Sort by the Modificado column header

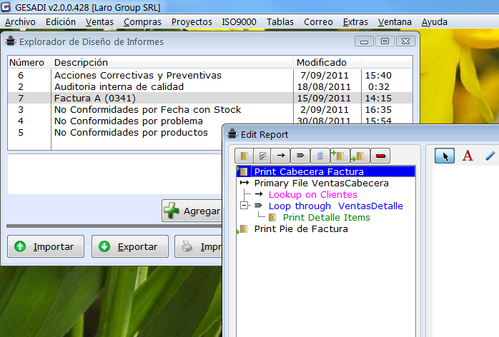(x=327, y=62)
